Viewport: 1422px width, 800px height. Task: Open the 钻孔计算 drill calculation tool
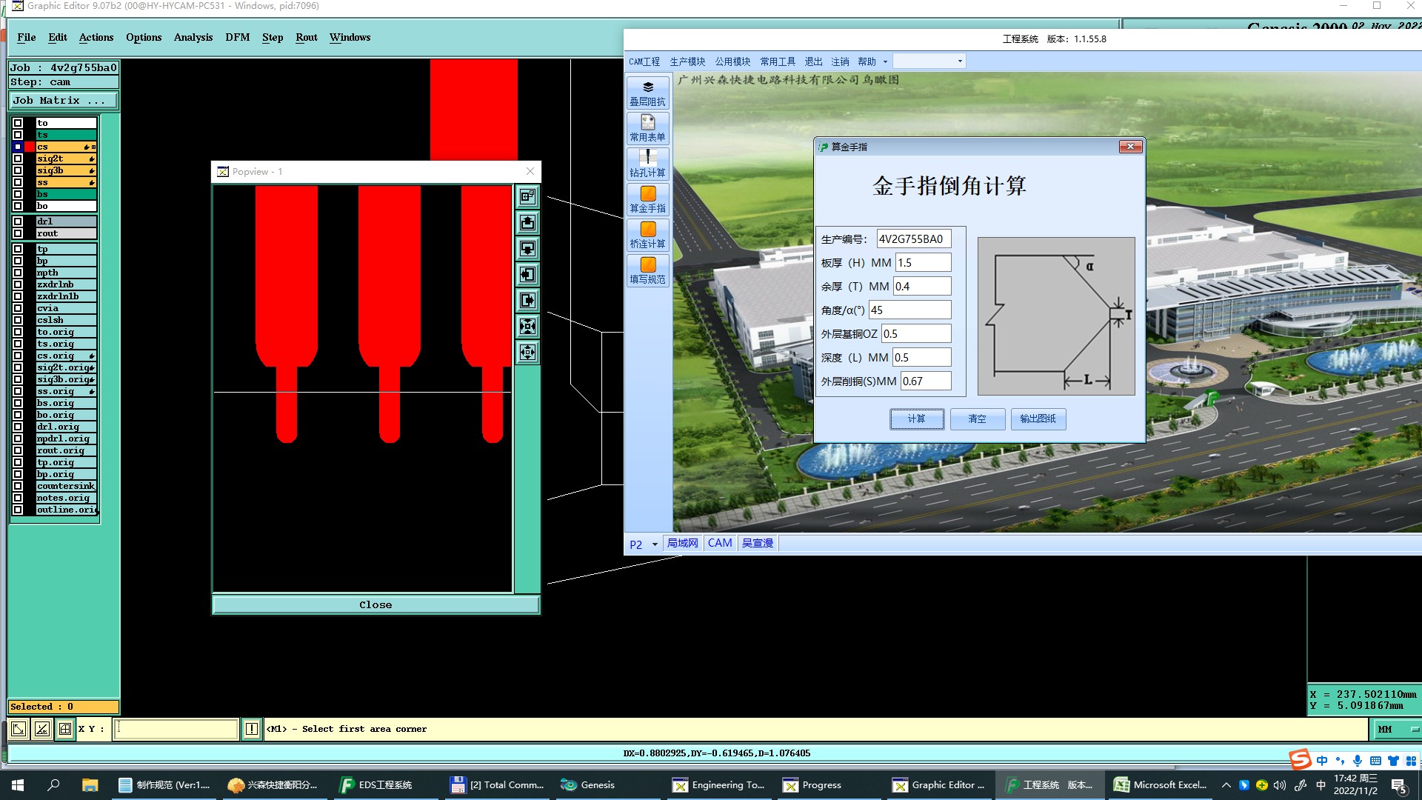647,164
